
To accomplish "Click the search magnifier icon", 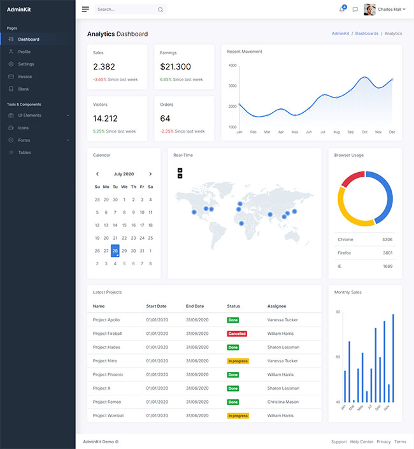I will point(160,10).
